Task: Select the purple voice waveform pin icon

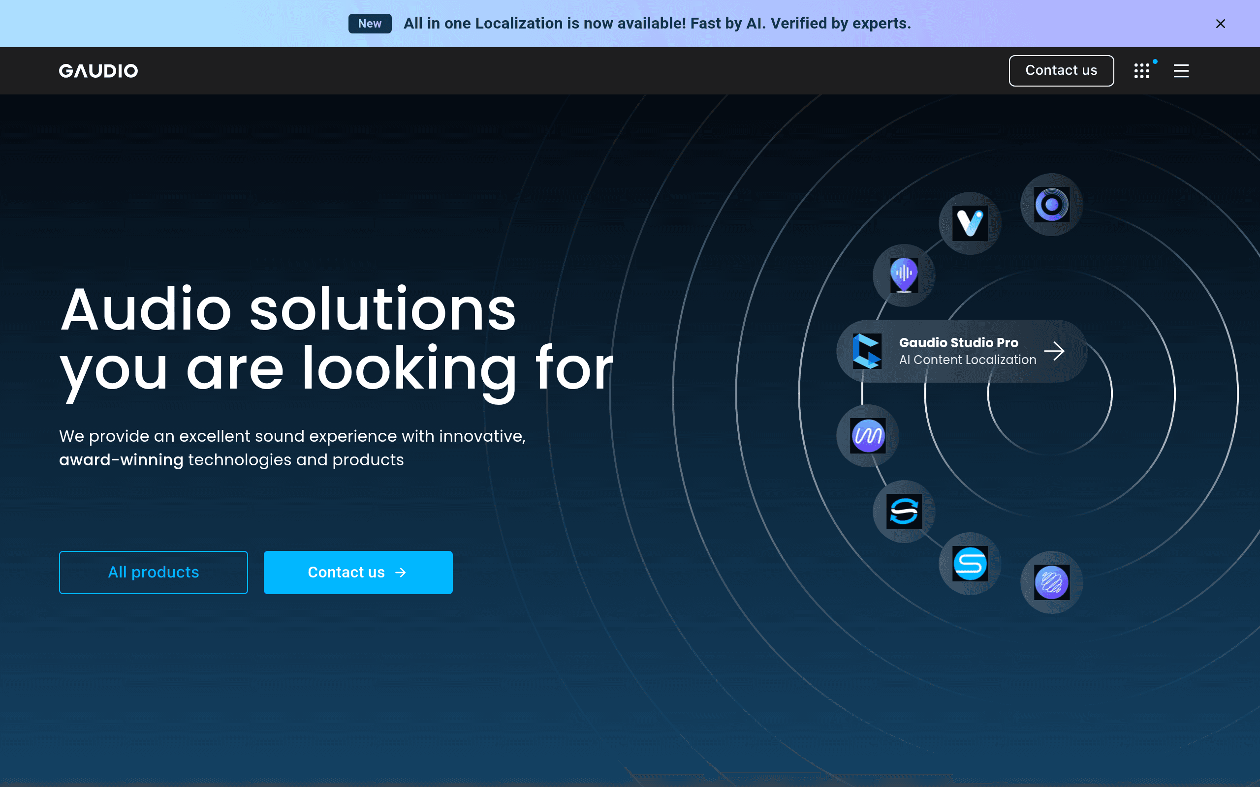Action: coord(904,275)
